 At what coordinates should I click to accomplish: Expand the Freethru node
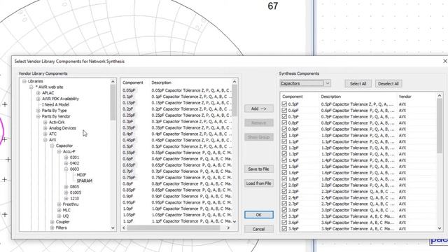click(x=59, y=204)
